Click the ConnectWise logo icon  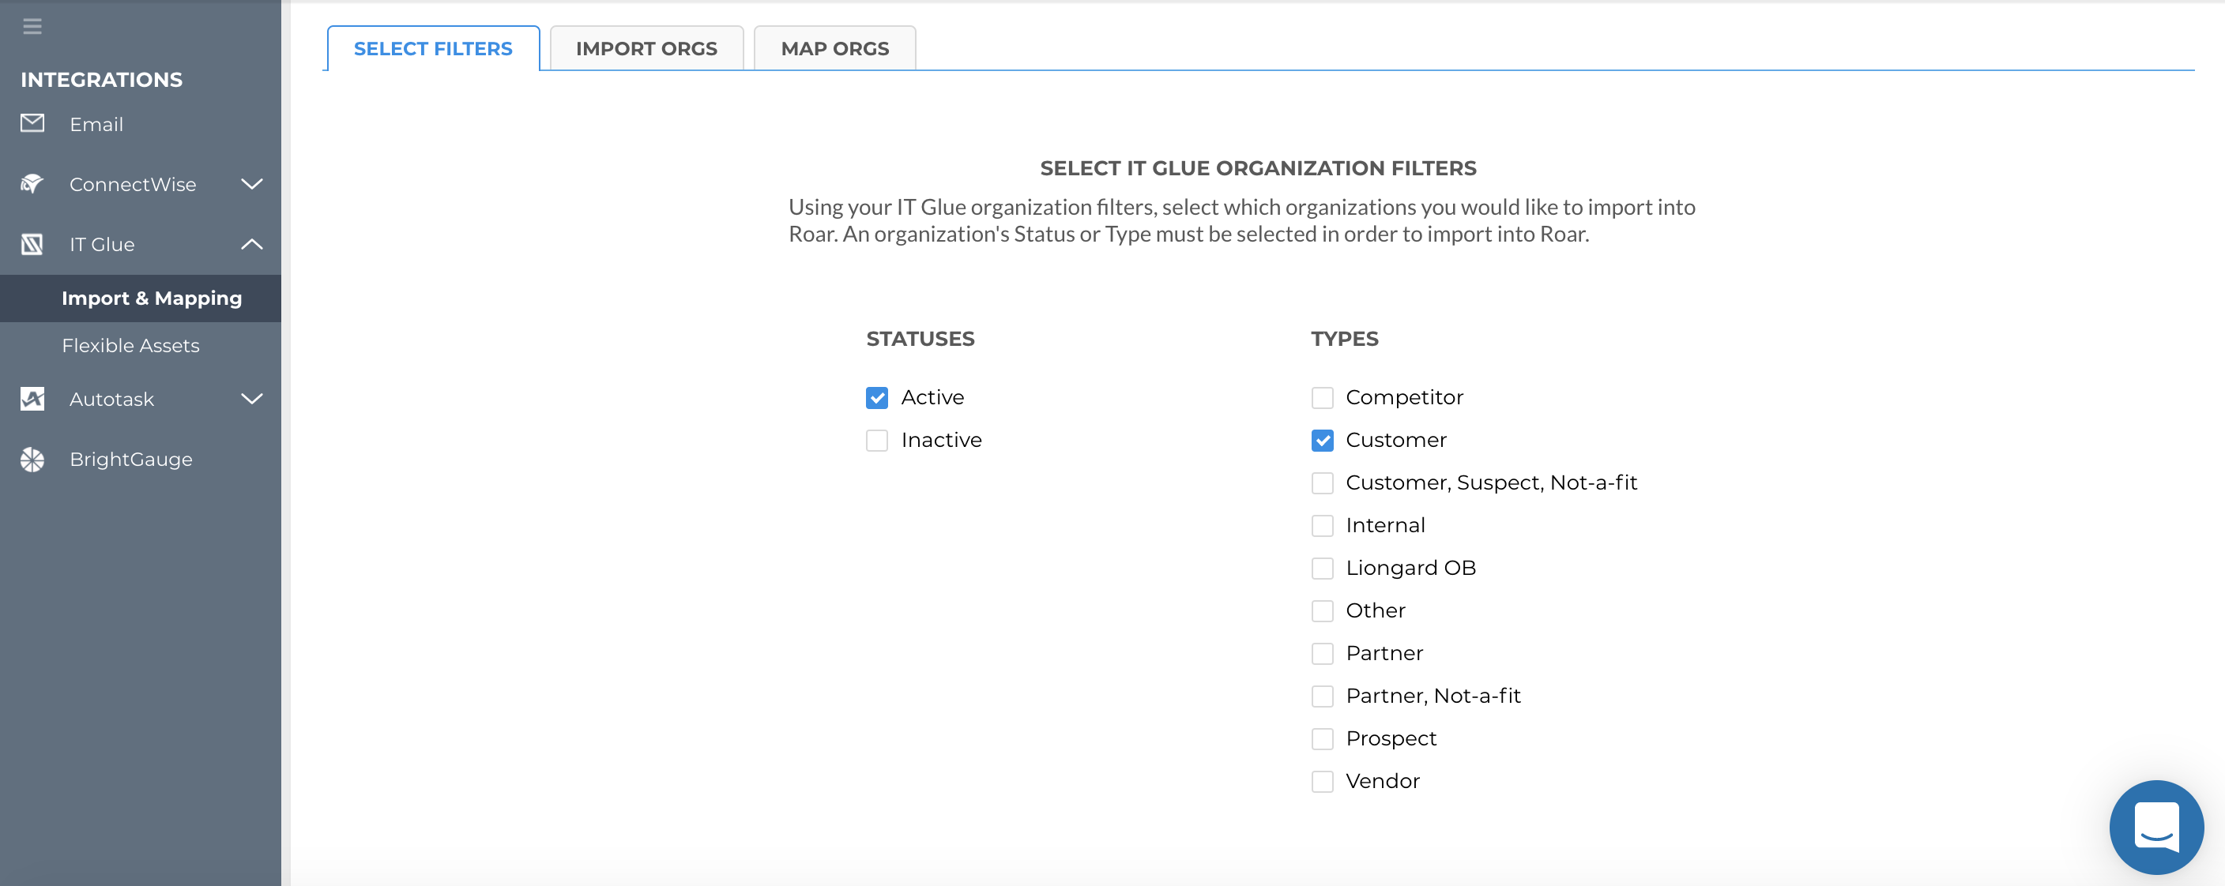(32, 184)
